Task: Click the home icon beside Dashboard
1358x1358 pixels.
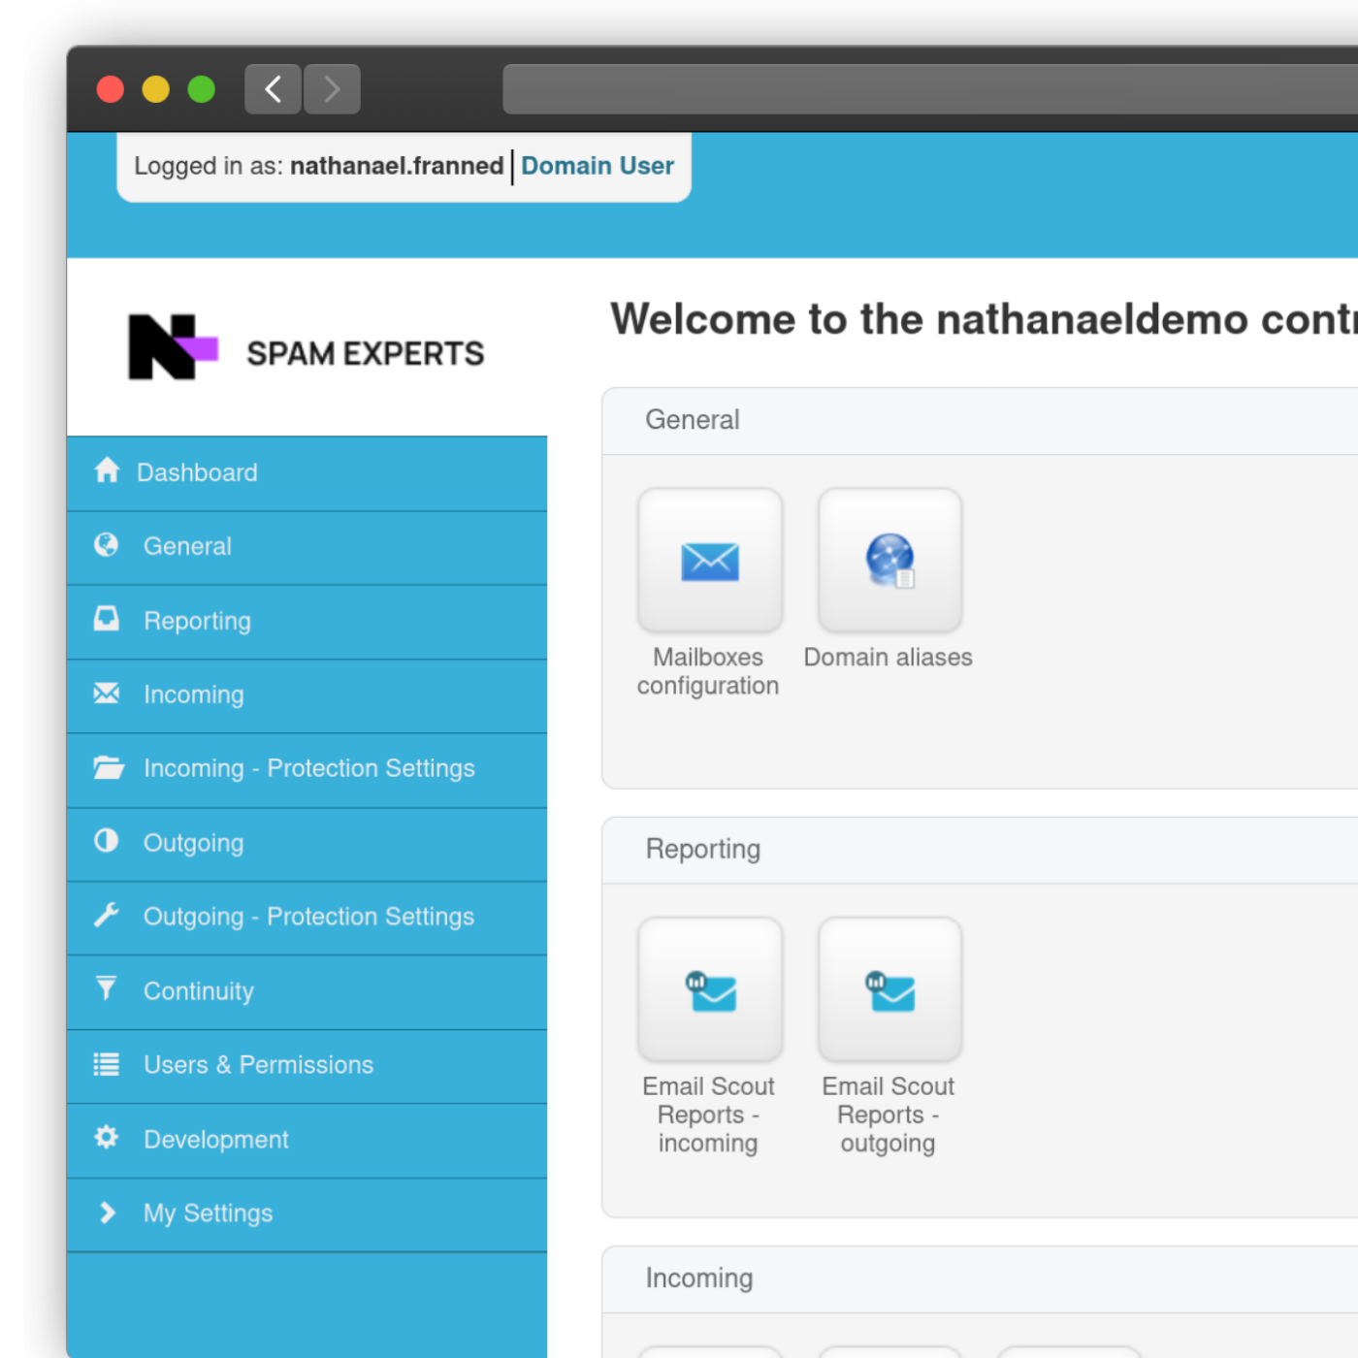Action: click(x=107, y=471)
